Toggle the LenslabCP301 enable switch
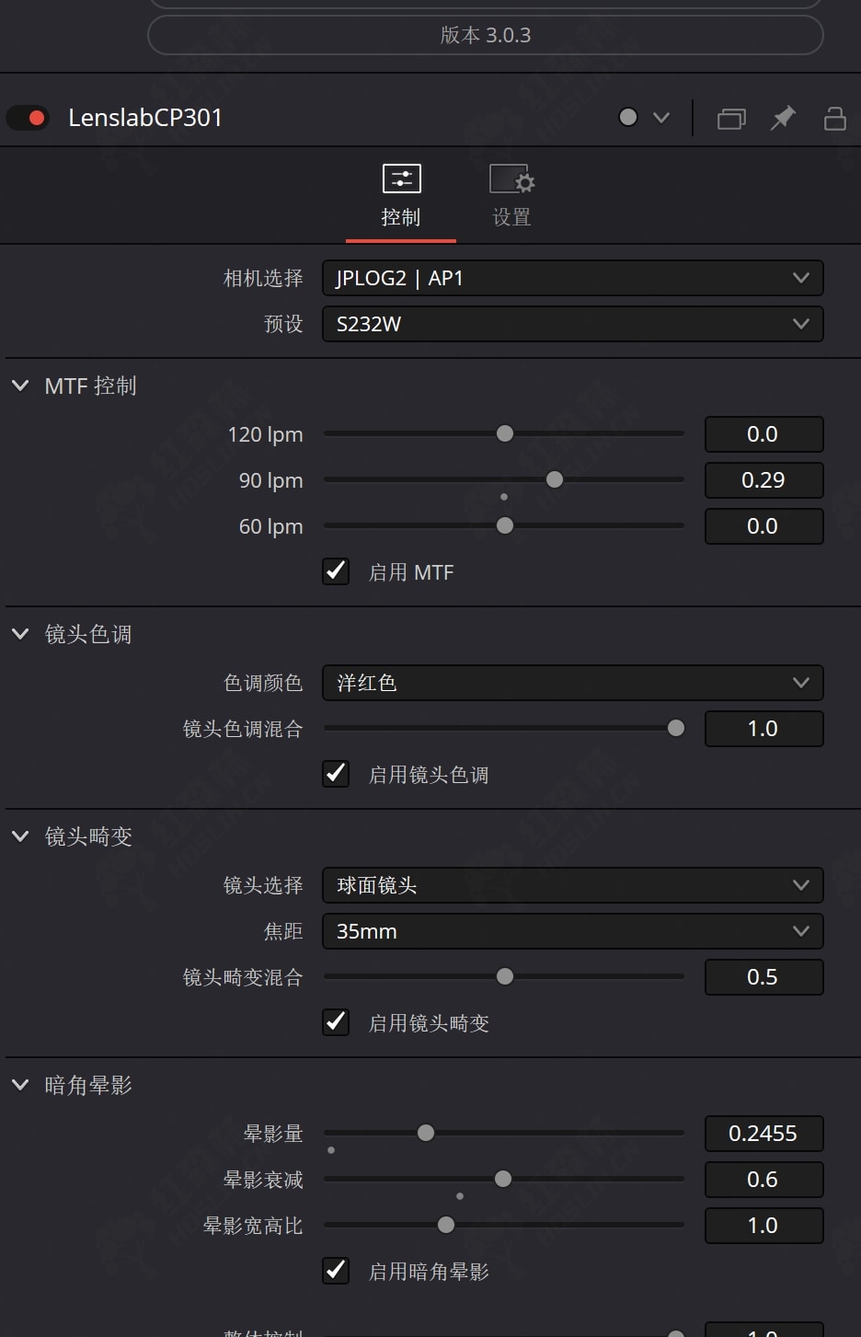Viewport: 861px width, 1337px height. pyautogui.click(x=28, y=118)
